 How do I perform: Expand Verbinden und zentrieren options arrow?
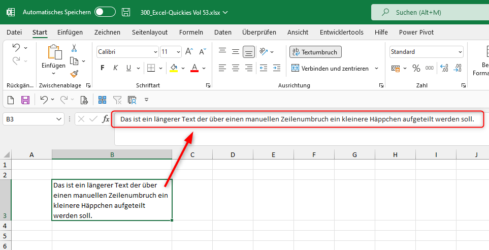pyautogui.click(x=376, y=69)
